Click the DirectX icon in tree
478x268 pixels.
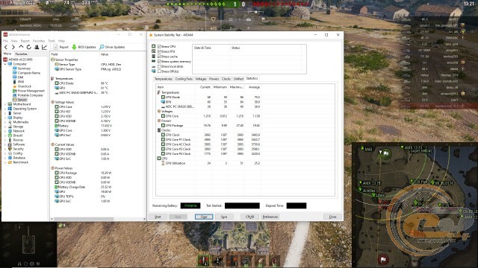pos(10,135)
